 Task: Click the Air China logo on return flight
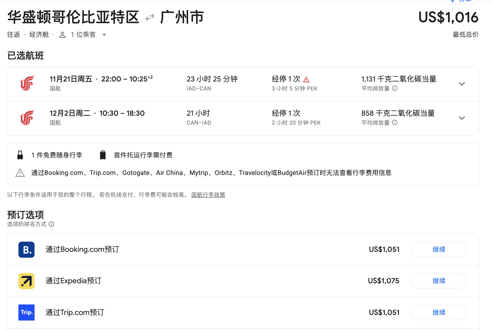coord(27,117)
